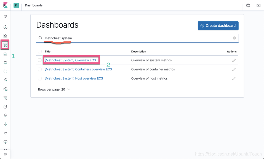Open the help menu icon
This screenshot has width=264, height=159.
click(248, 6)
